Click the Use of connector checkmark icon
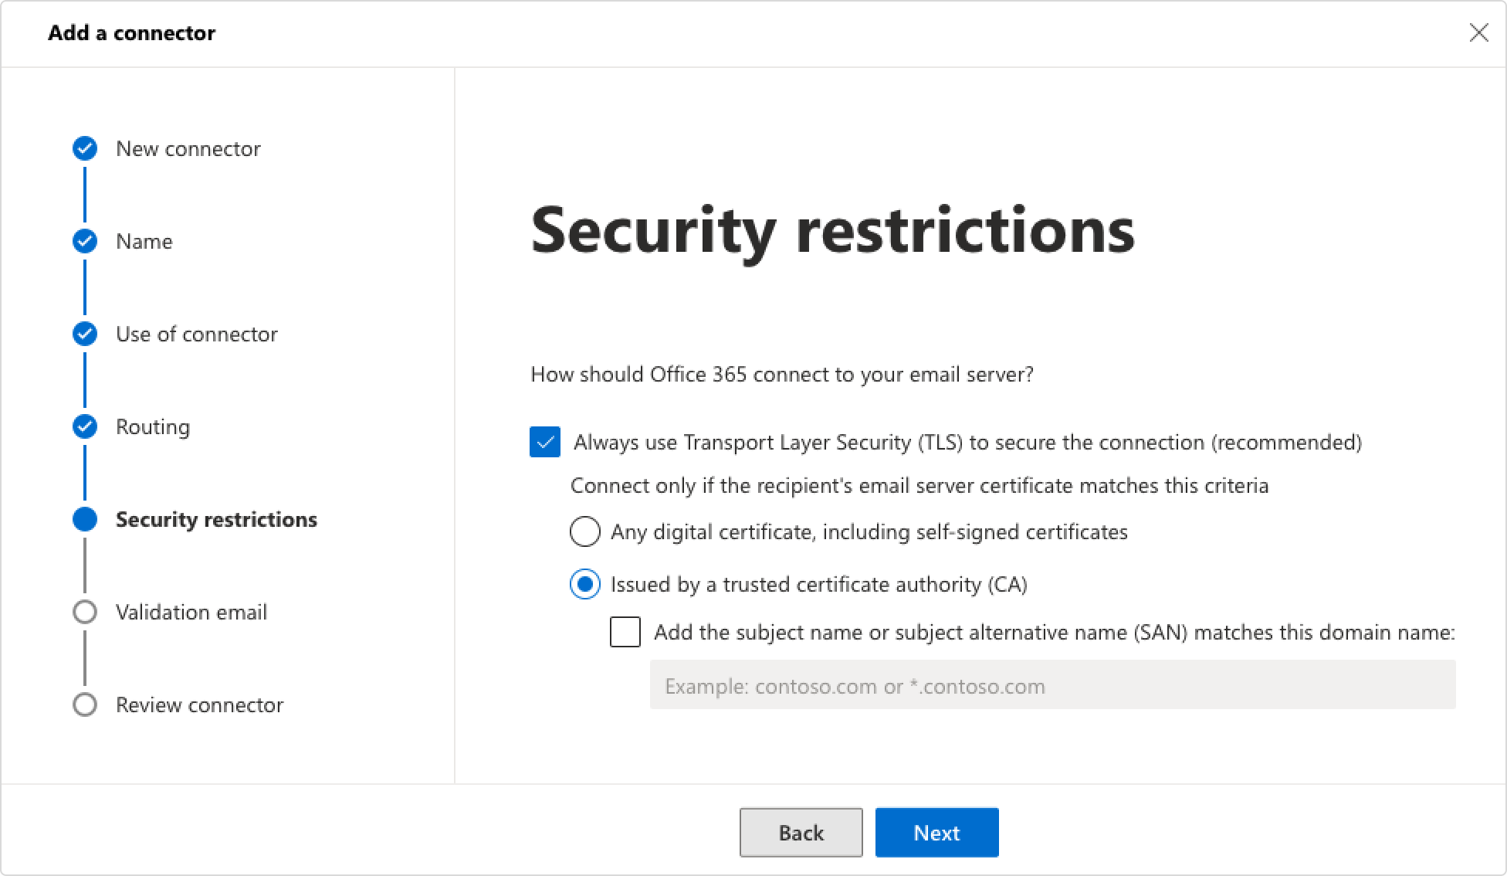 pos(85,334)
